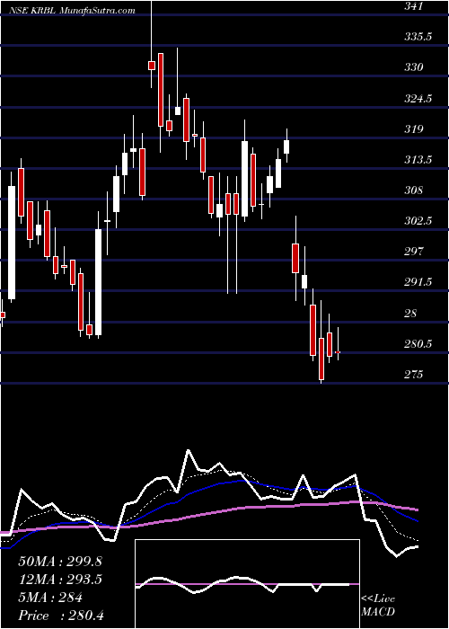Select the 291.5 price axis label

[418, 282]
